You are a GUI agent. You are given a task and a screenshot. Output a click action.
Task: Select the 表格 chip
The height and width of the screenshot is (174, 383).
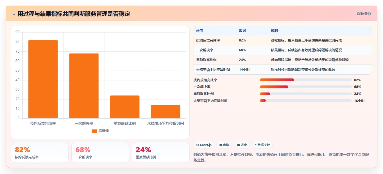(x=224, y=145)
